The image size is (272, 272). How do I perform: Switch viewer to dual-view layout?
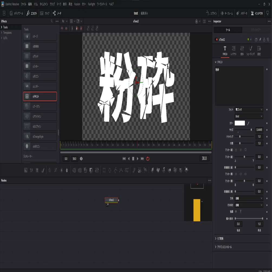(x=204, y=21)
